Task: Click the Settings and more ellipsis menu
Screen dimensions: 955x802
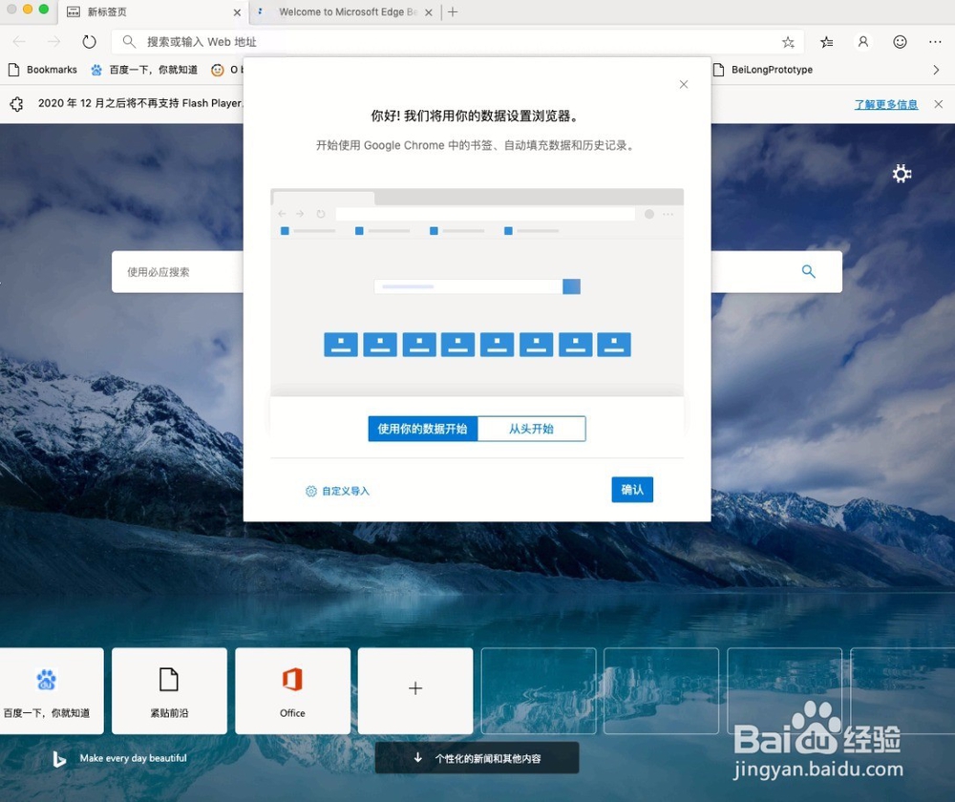Action: tap(935, 42)
